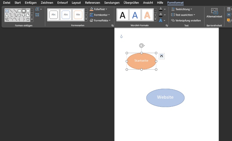
Task: Click the text wrap icon at ribbon edge
Action: tap(229, 15)
